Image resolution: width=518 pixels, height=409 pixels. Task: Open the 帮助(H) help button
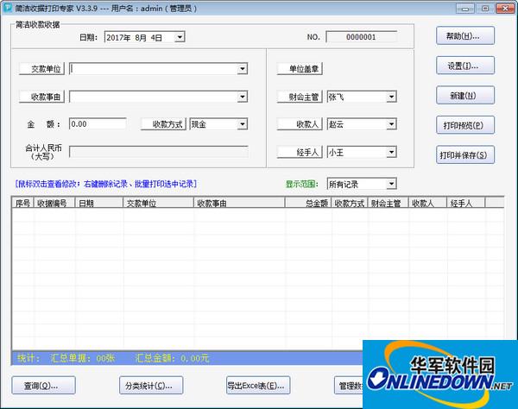pyautogui.click(x=465, y=35)
